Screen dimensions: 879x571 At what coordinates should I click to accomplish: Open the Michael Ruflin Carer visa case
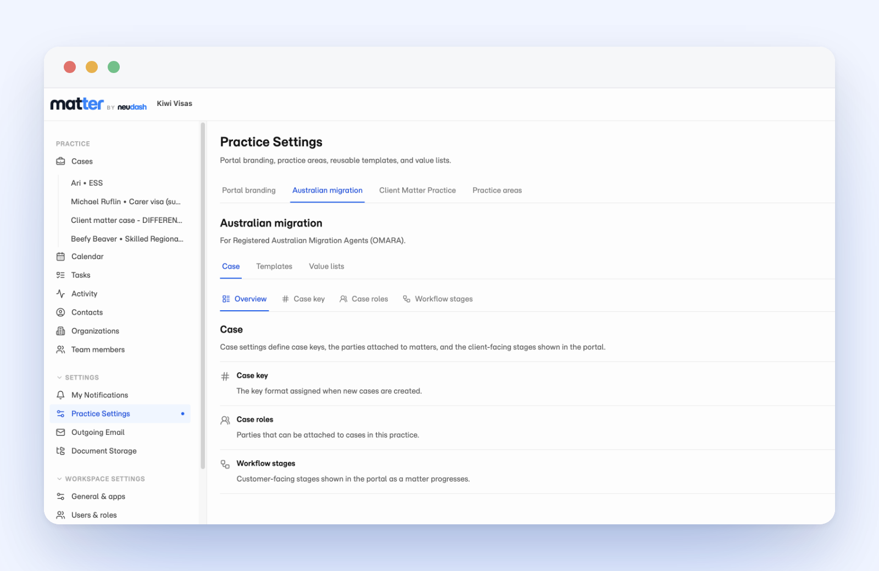pyautogui.click(x=126, y=201)
